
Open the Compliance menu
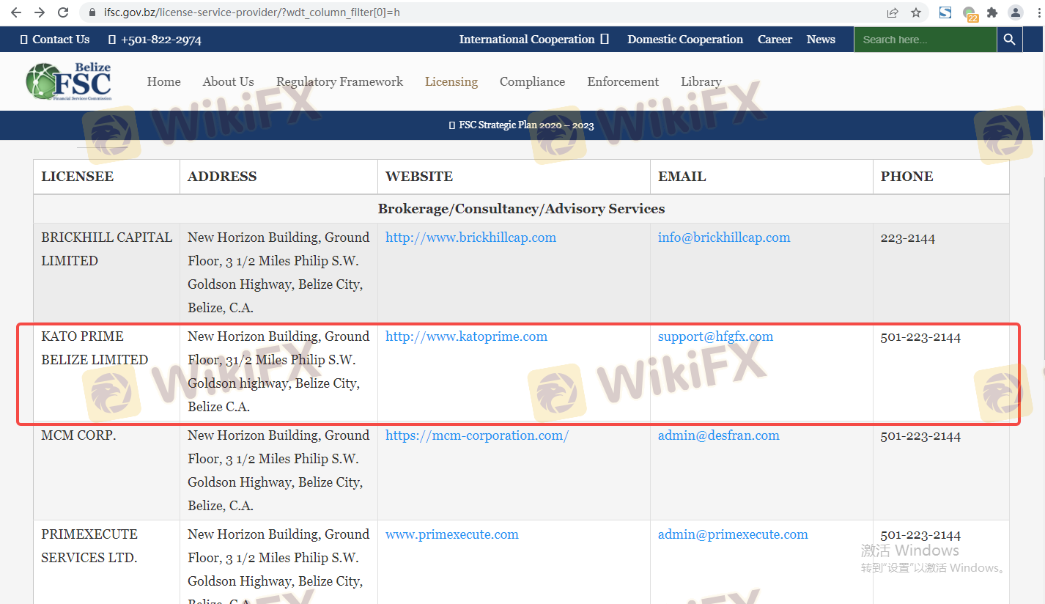point(532,81)
